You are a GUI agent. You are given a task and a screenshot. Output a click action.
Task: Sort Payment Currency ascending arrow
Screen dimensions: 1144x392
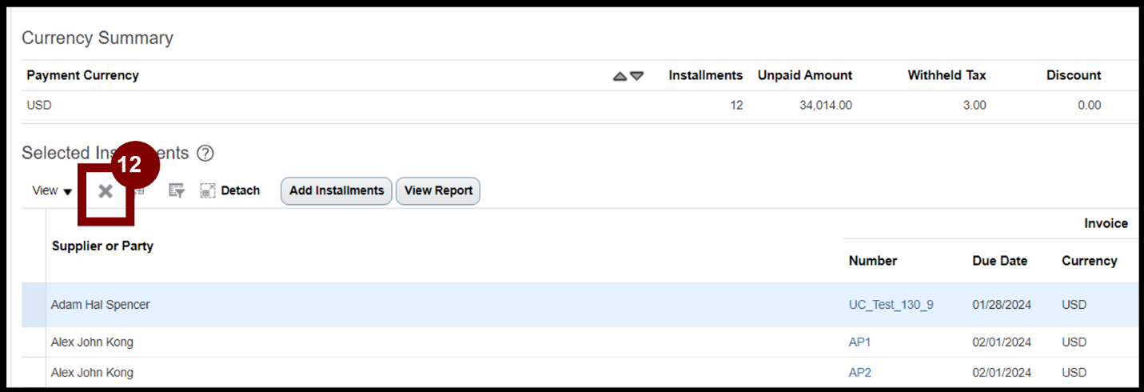click(x=620, y=76)
